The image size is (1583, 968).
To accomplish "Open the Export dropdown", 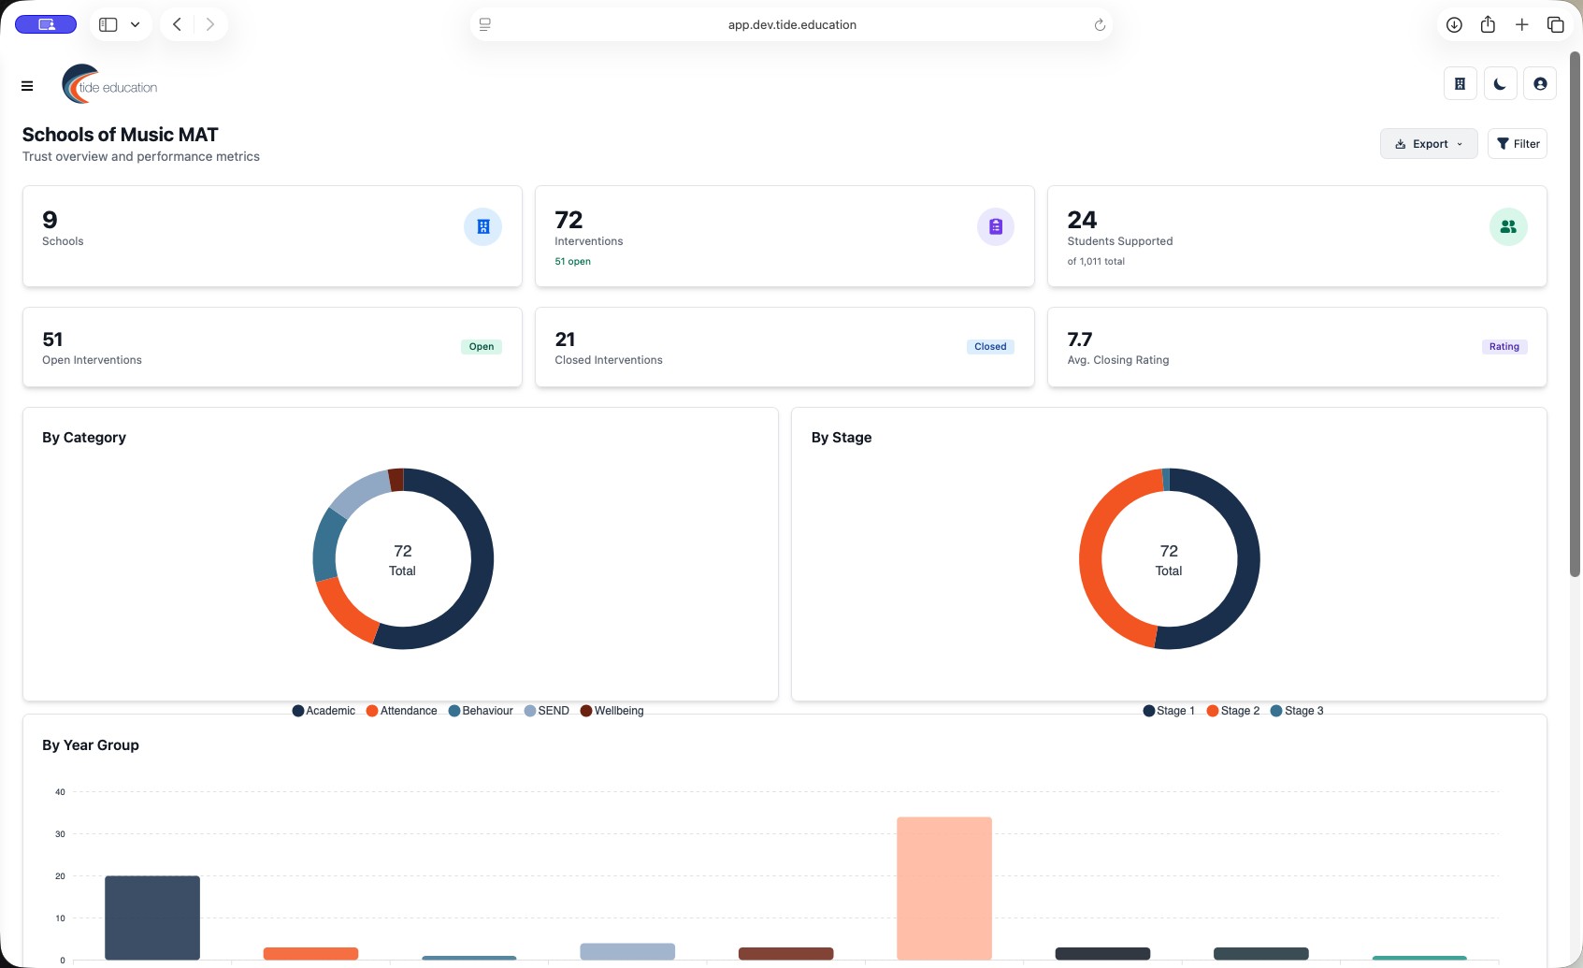I will [1429, 144].
